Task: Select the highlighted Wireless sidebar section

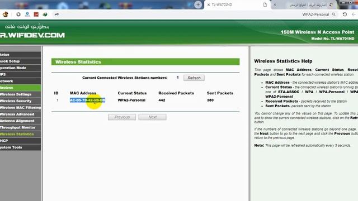Action: [x=21, y=88]
